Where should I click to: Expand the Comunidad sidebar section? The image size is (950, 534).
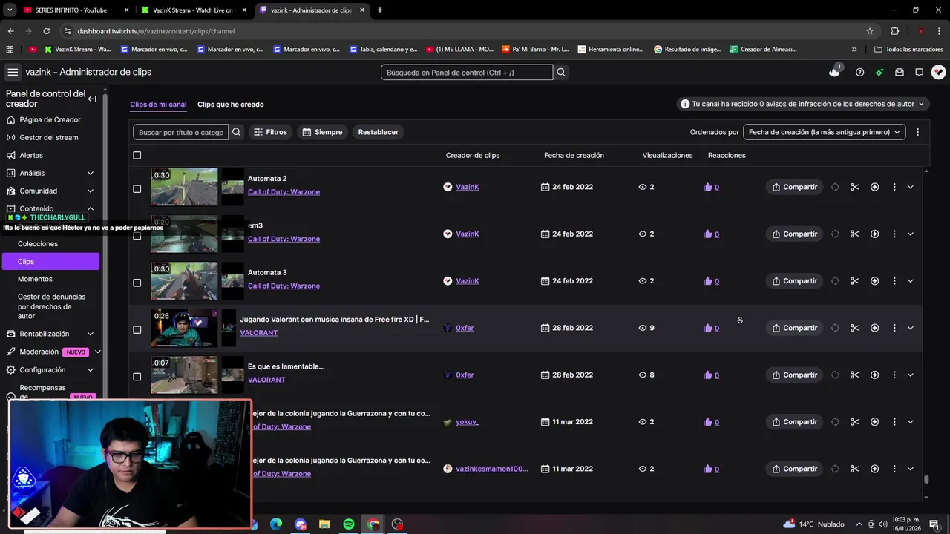coord(91,191)
